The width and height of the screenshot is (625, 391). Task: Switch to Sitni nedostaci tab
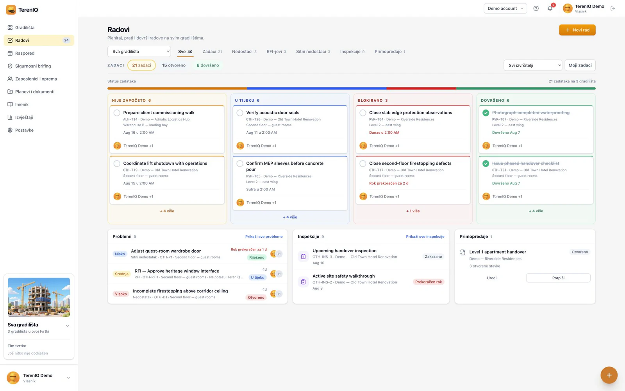(313, 52)
